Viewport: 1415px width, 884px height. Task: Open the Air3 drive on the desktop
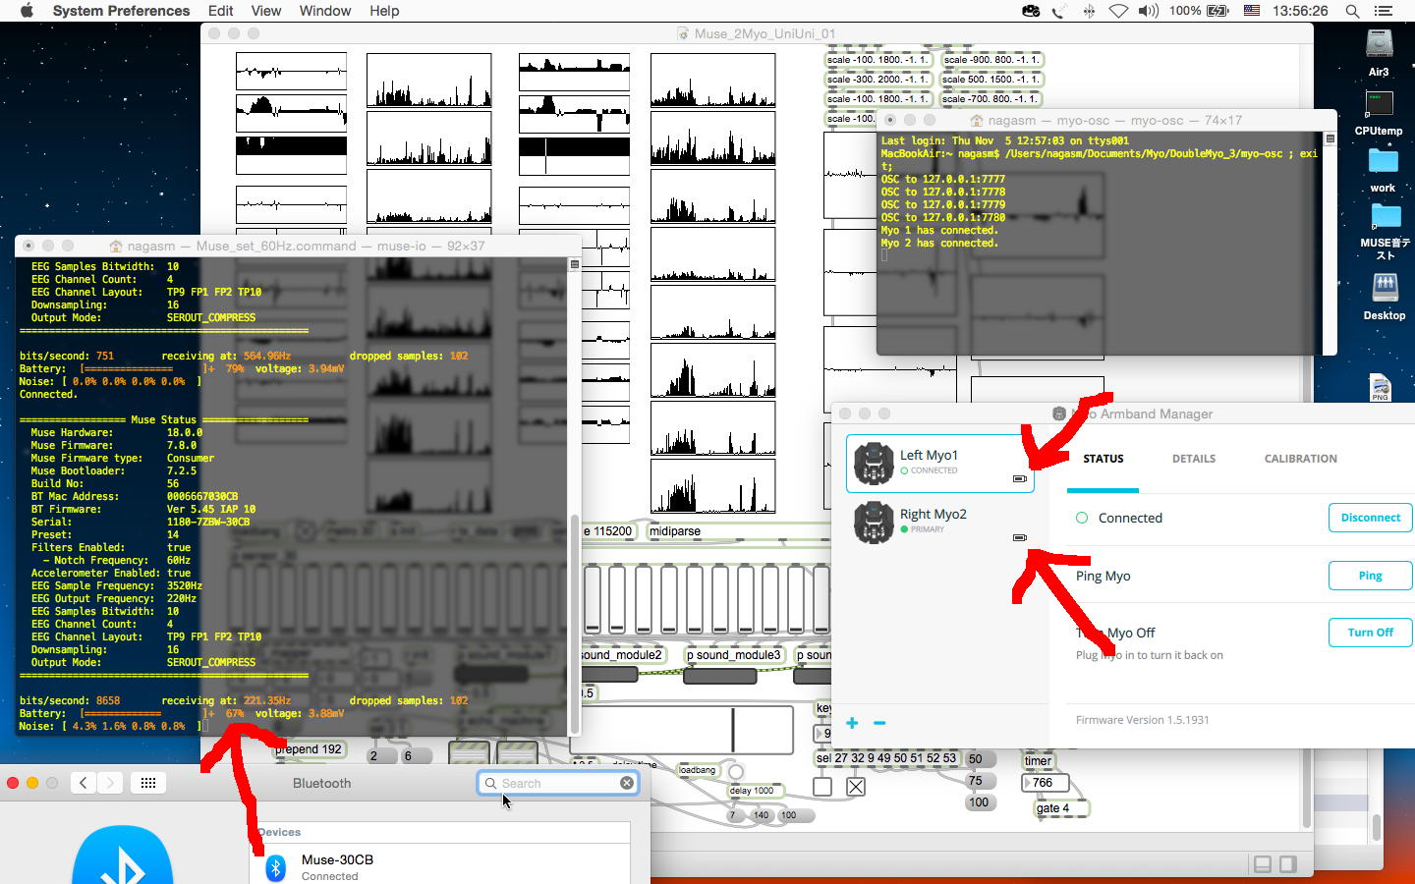[x=1379, y=44]
